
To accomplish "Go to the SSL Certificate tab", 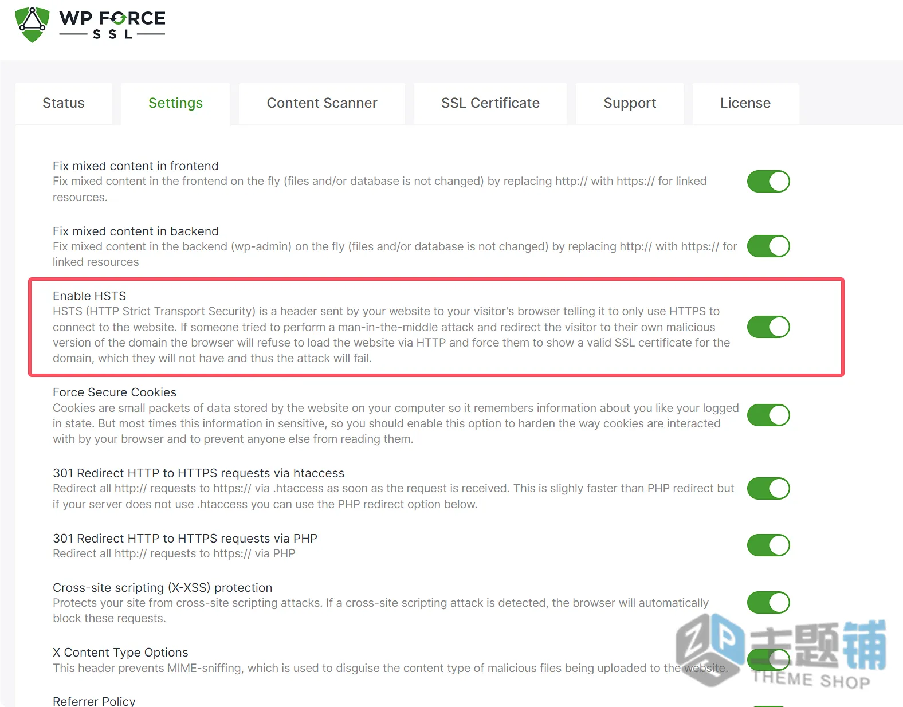I will pos(490,103).
